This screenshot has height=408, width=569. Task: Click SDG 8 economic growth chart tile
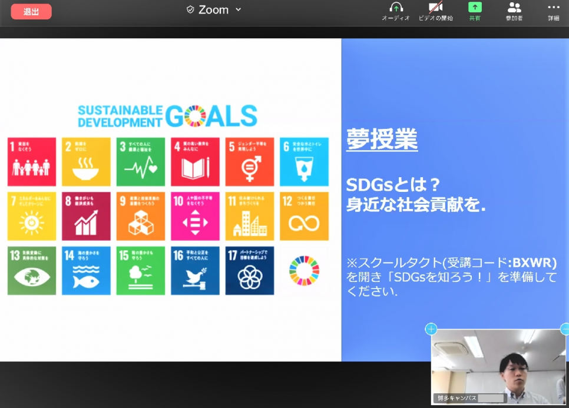86,216
